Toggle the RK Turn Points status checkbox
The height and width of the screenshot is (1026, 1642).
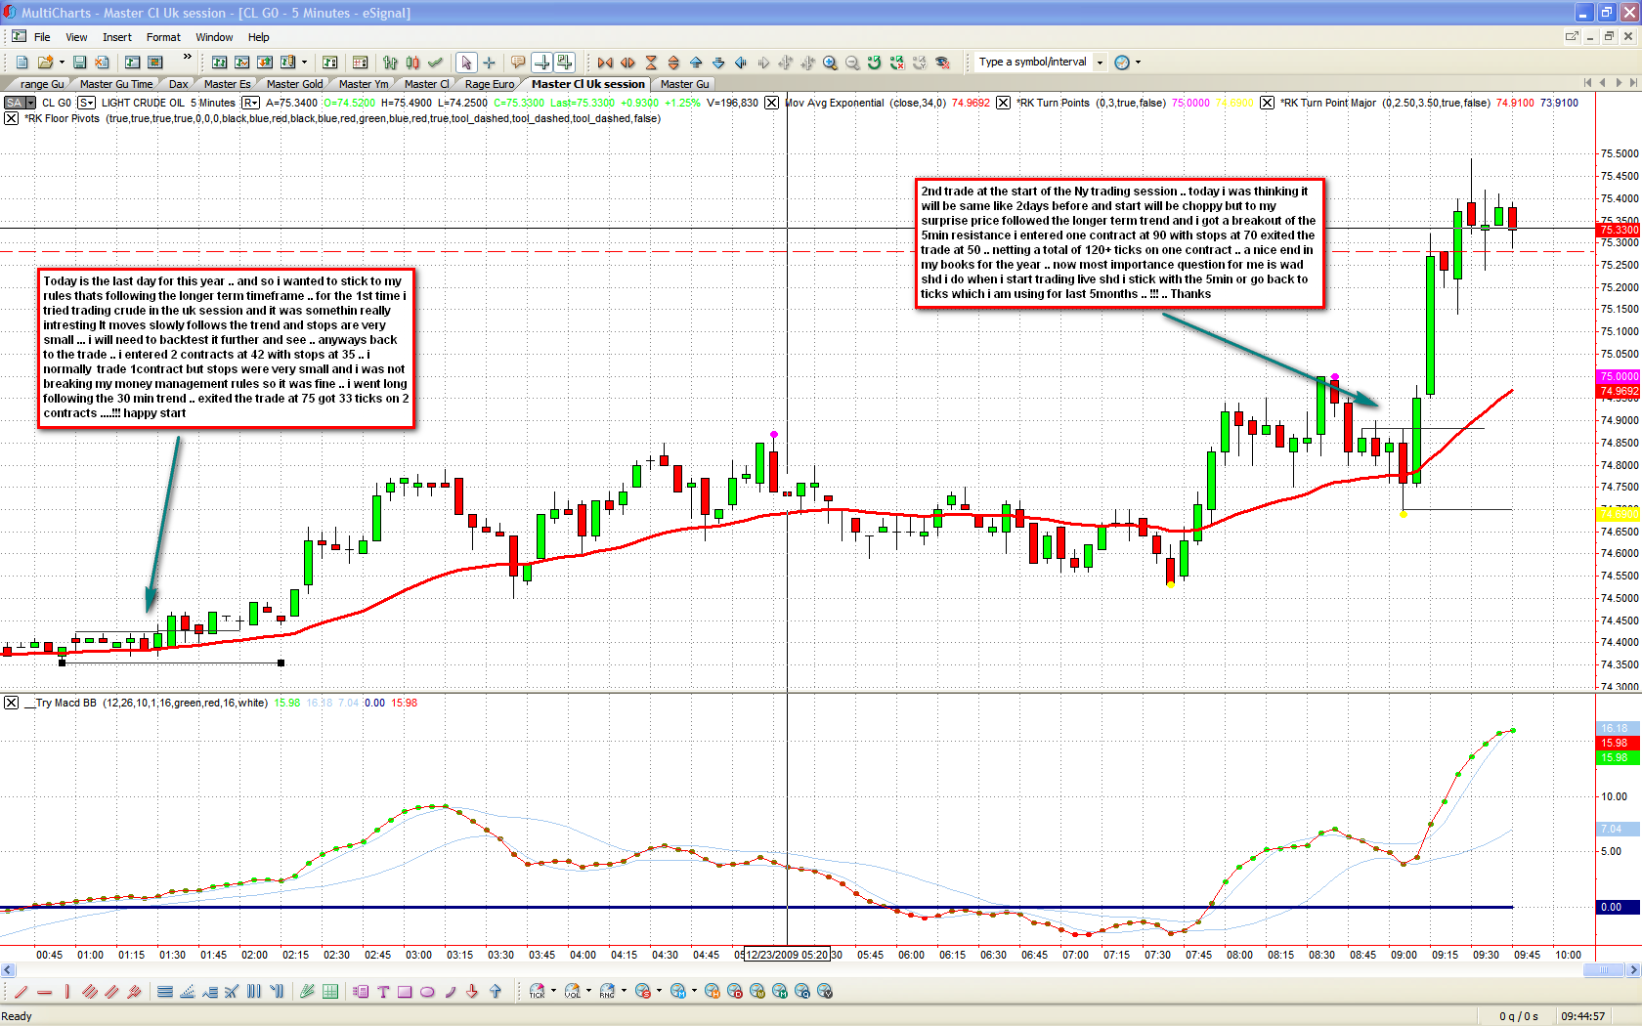pyautogui.click(x=1003, y=103)
